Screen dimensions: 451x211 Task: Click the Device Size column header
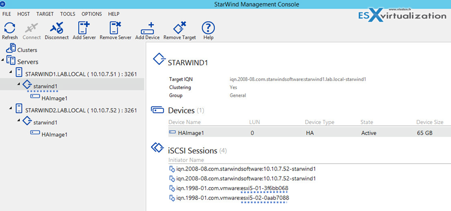pyautogui.click(x=430, y=122)
